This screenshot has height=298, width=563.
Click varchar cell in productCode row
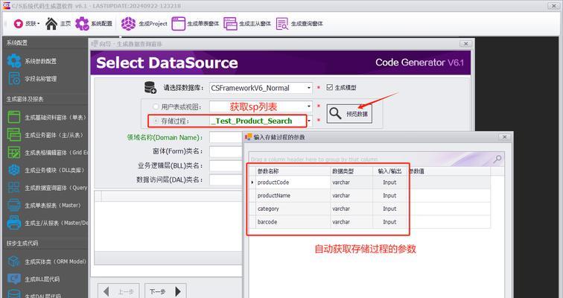pyautogui.click(x=352, y=183)
